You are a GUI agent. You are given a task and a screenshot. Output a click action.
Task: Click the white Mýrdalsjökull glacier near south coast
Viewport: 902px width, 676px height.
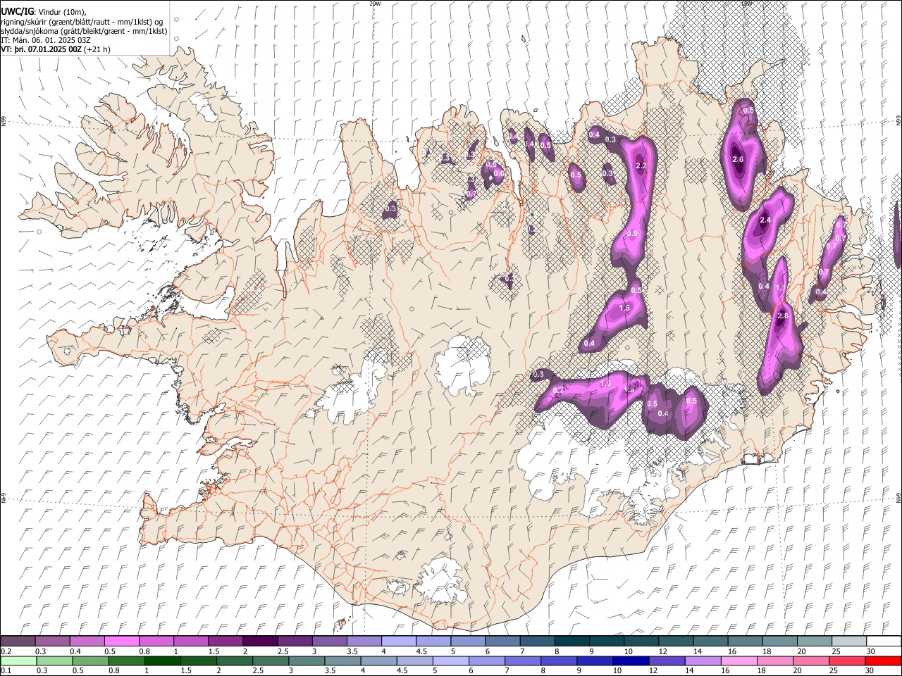tap(440, 581)
